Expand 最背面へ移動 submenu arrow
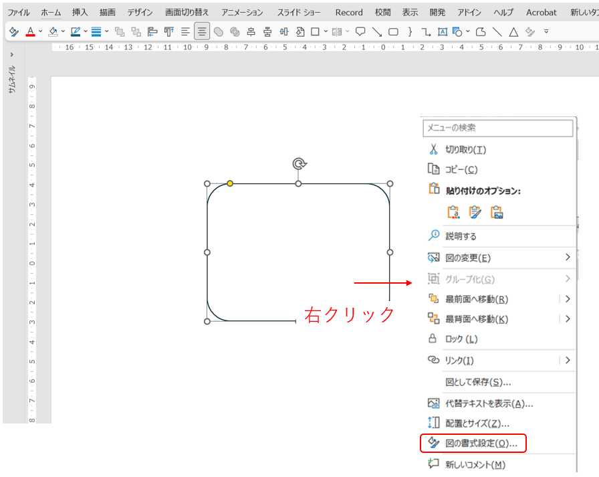Image resolution: width=599 pixels, height=477 pixels. (568, 318)
